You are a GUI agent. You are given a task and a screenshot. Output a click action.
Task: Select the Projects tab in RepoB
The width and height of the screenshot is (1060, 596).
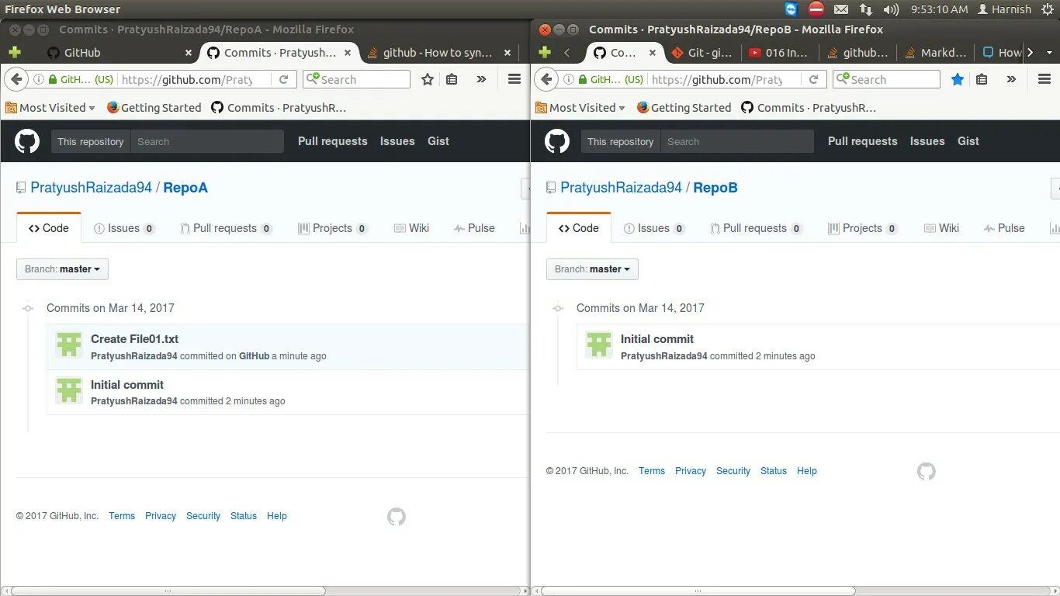[863, 228]
